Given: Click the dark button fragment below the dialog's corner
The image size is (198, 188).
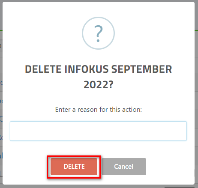Looking at the screenshot, I should (180, 188).
